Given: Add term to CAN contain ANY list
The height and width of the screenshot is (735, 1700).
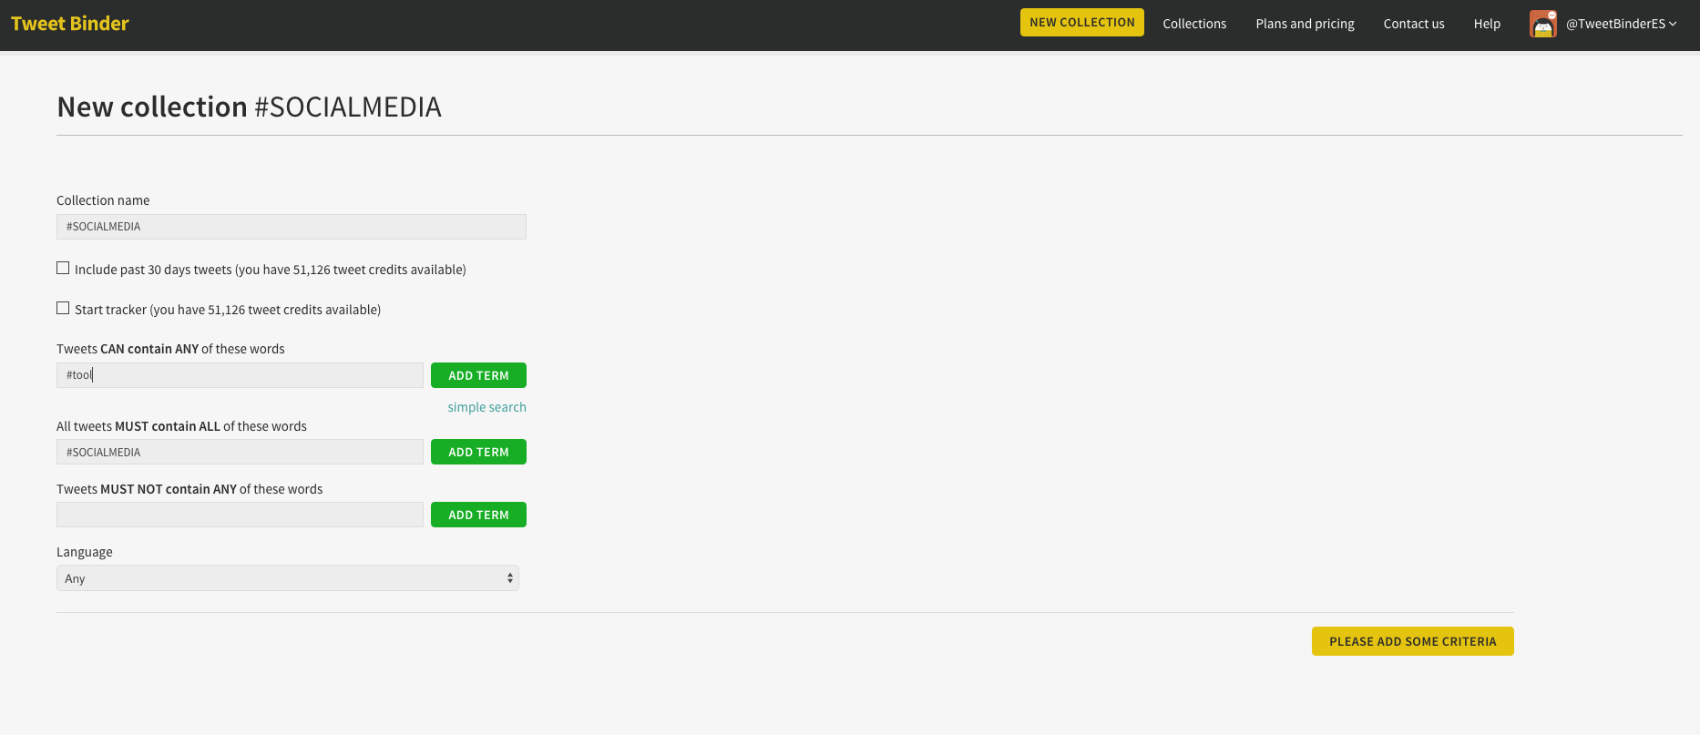Looking at the screenshot, I should [478, 375].
